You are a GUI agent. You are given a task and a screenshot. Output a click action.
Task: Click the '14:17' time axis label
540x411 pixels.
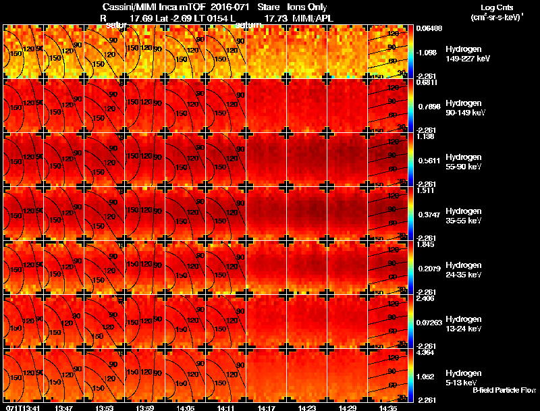coord(267,408)
